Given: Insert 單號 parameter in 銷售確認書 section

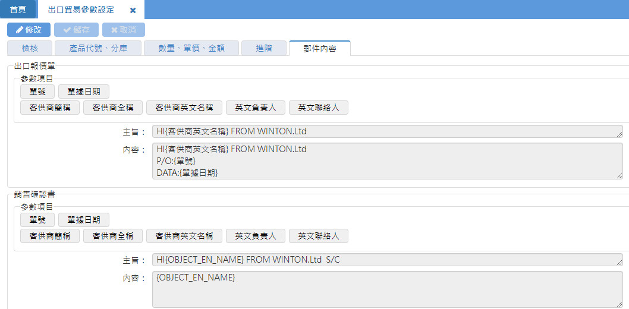Looking at the screenshot, I should click(37, 220).
